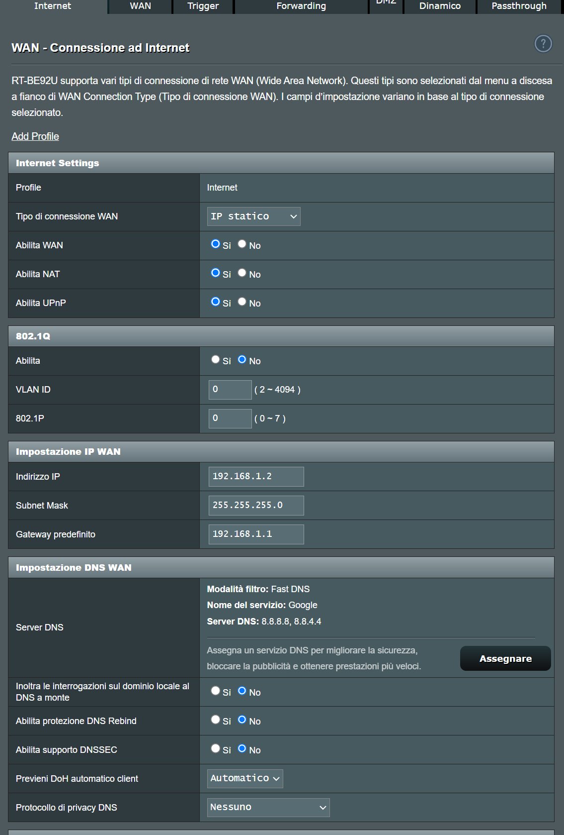Click the Indirizzo IP input field
564x835 pixels.
[x=256, y=477]
